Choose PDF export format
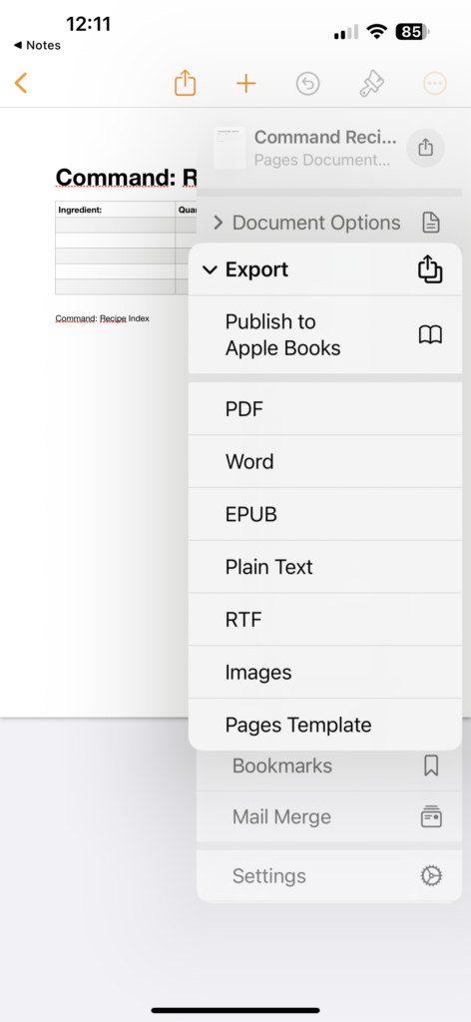Viewport: 471px width, 1022px height. point(325,408)
